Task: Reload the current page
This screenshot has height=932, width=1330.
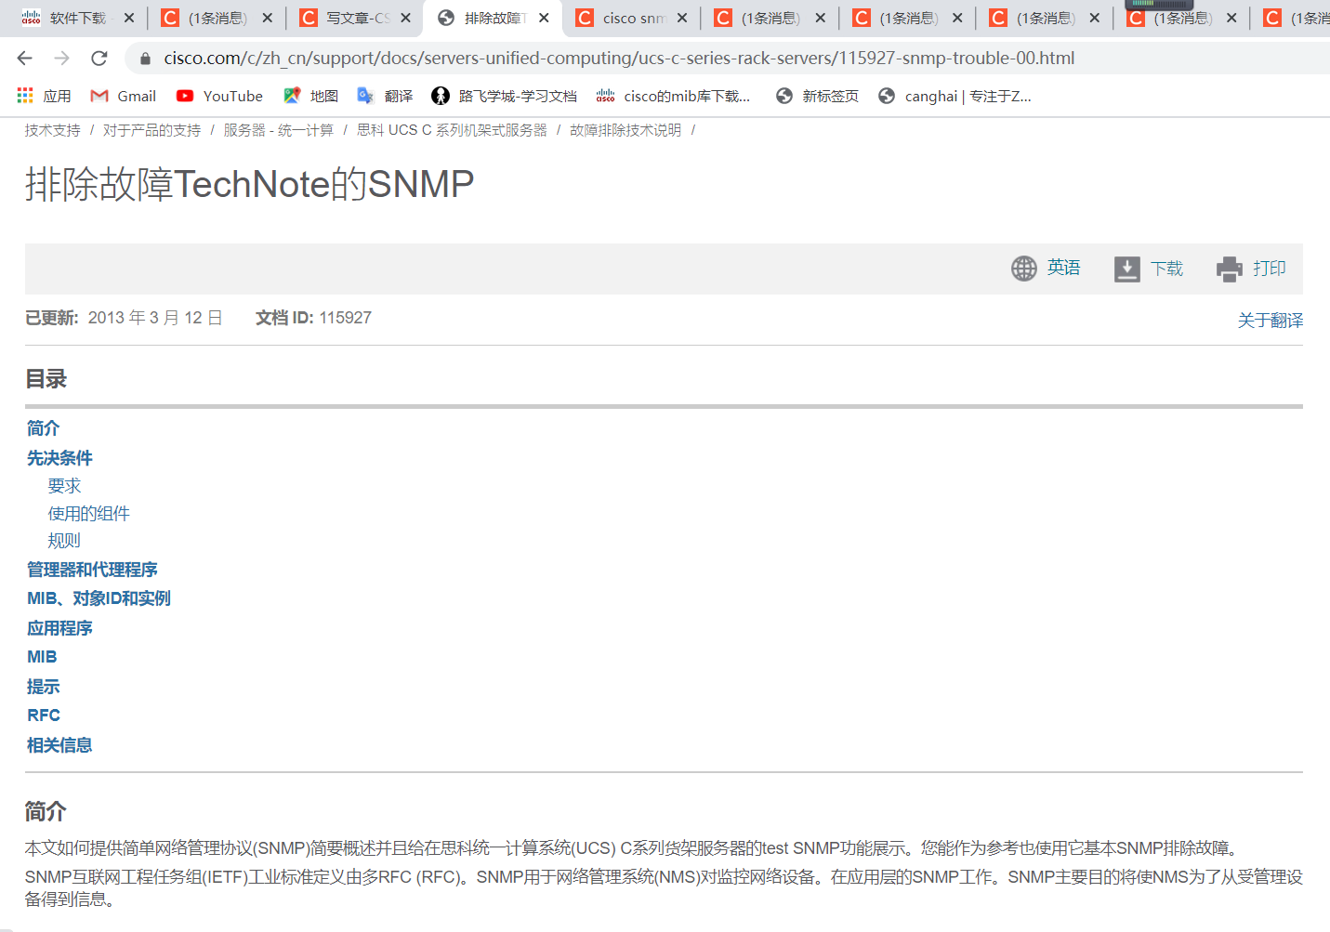Action: [x=99, y=58]
